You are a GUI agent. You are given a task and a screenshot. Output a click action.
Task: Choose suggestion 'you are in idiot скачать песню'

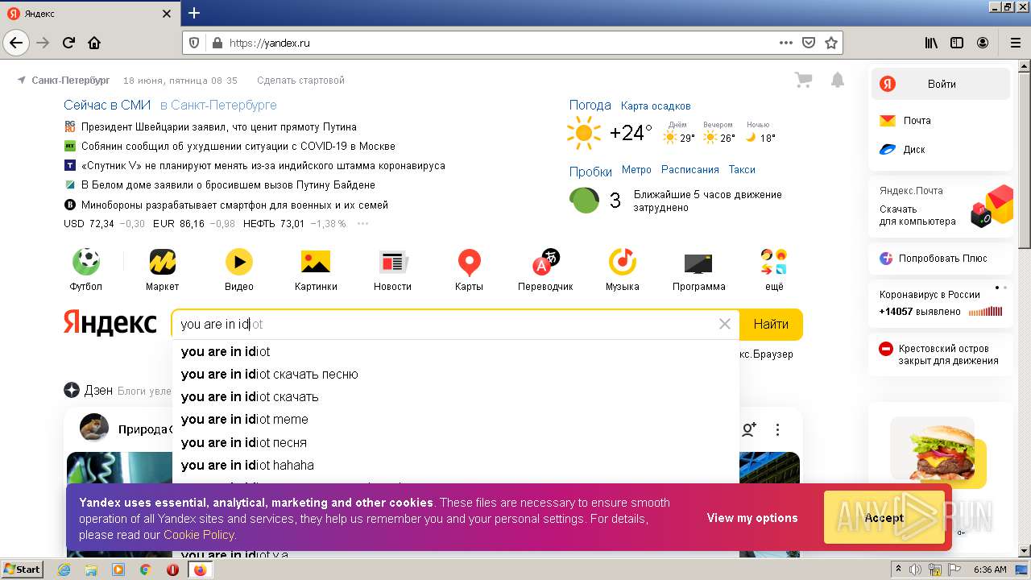(x=455, y=374)
